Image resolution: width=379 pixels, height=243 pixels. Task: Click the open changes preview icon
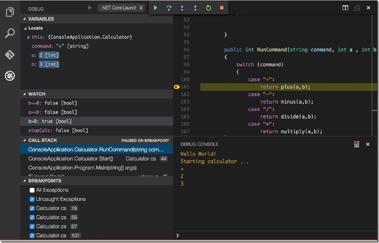pyautogui.click(x=357, y=8)
